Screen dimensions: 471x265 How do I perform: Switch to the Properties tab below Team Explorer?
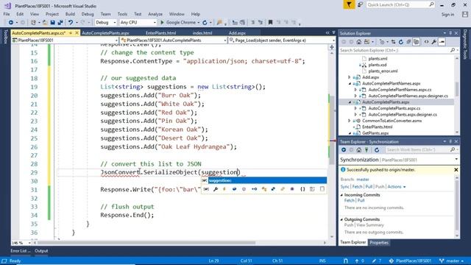pos(379,242)
